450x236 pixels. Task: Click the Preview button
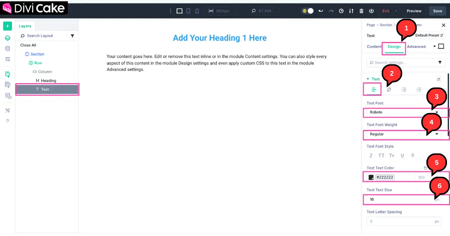click(414, 11)
